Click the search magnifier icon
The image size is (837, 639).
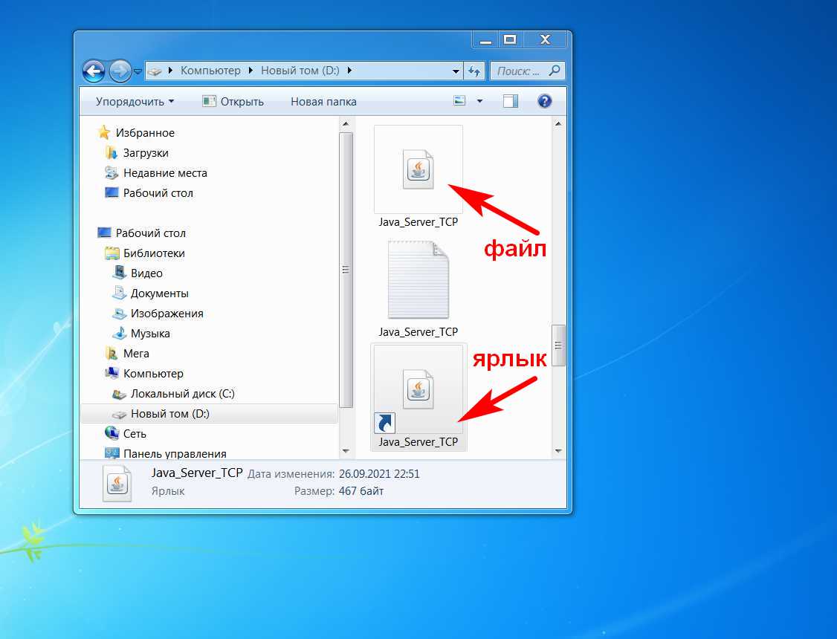pyautogui.click(x=555, y=71)
